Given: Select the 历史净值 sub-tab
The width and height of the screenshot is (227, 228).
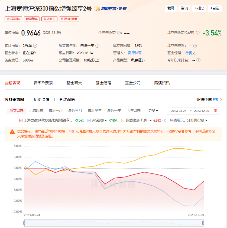Looking at the screenshot, I should coord(42,100).
